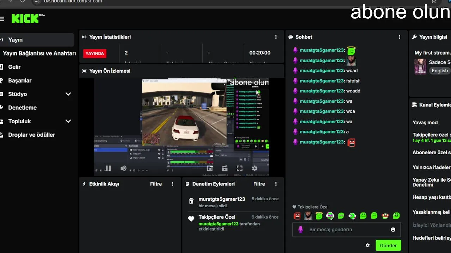Open Denetim Eylemleri three-dot menu
The image size is (451, 253).
[x=276, y=184]
